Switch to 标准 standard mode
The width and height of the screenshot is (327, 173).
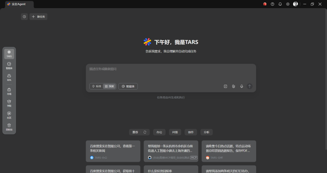(97, 86)
